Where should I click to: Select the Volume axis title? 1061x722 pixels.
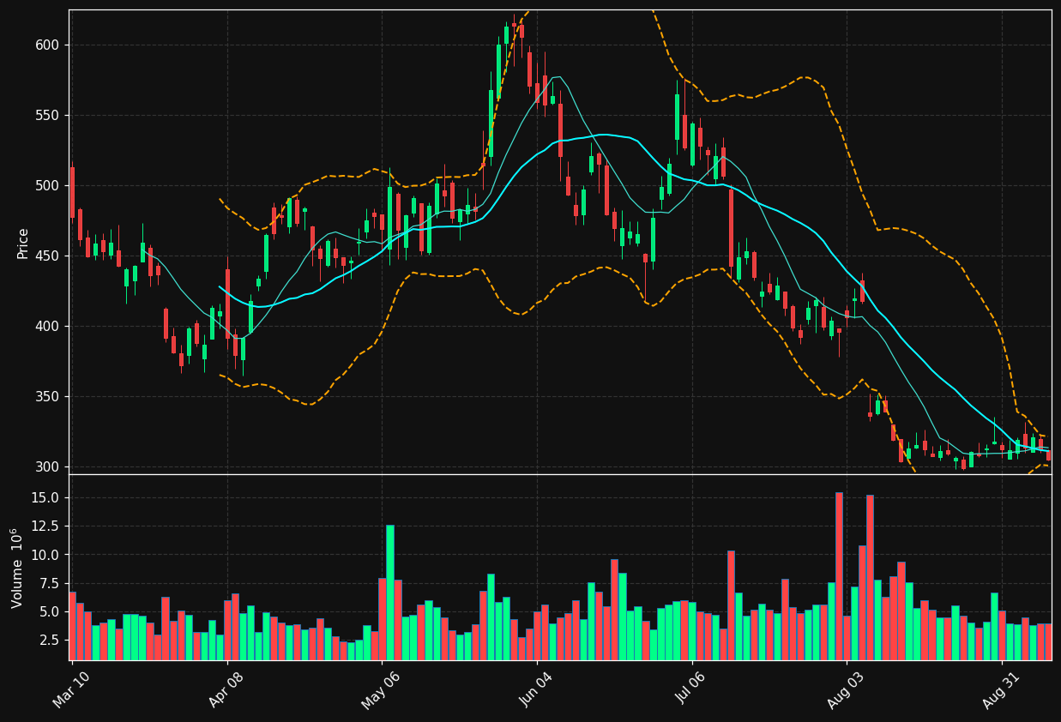(x=18, y=568)
